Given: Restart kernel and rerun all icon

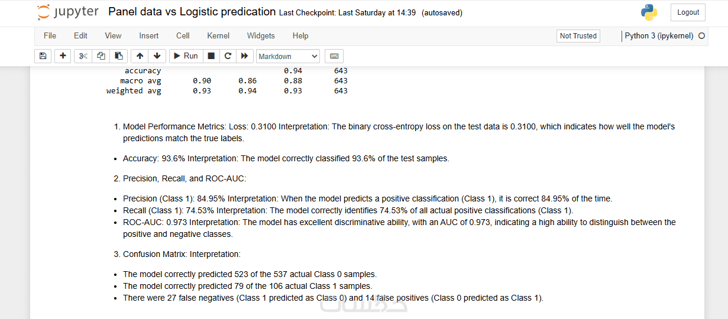Looking at the screenshot, I should [244, 56].
